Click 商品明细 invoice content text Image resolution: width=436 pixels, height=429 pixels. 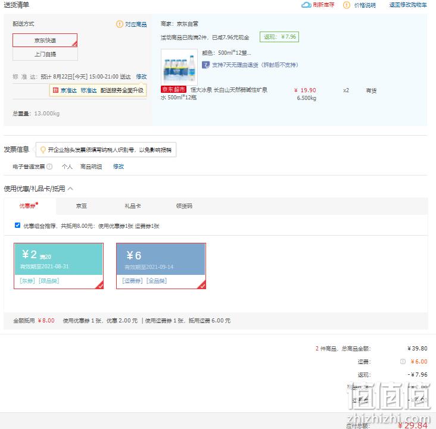(91, 167)
